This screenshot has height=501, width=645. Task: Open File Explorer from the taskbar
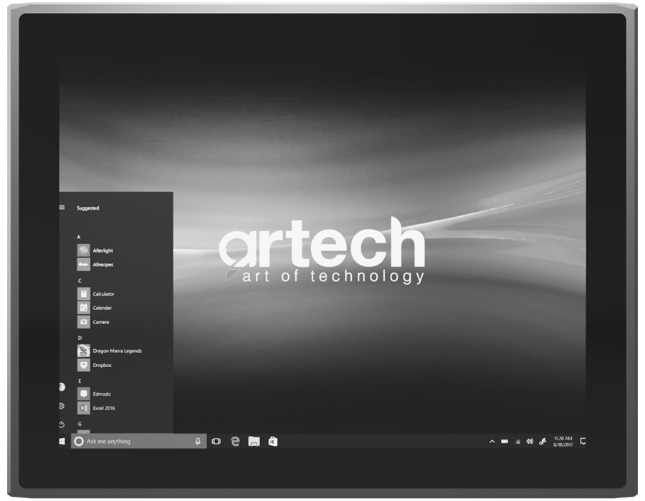click(254, 442)
